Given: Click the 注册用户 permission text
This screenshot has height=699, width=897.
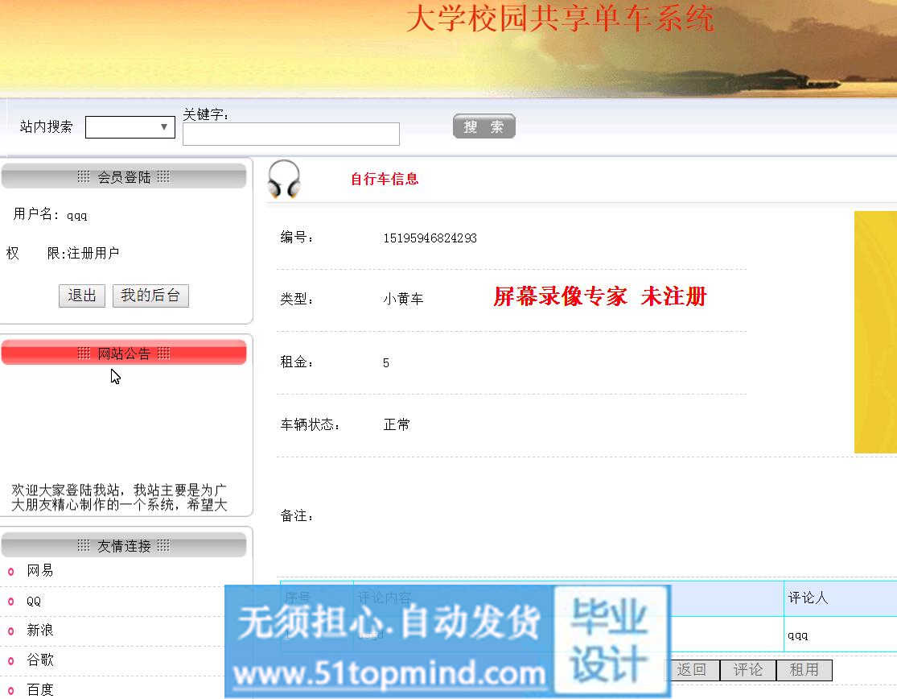Looking at the screenshot, I should 93,253.
